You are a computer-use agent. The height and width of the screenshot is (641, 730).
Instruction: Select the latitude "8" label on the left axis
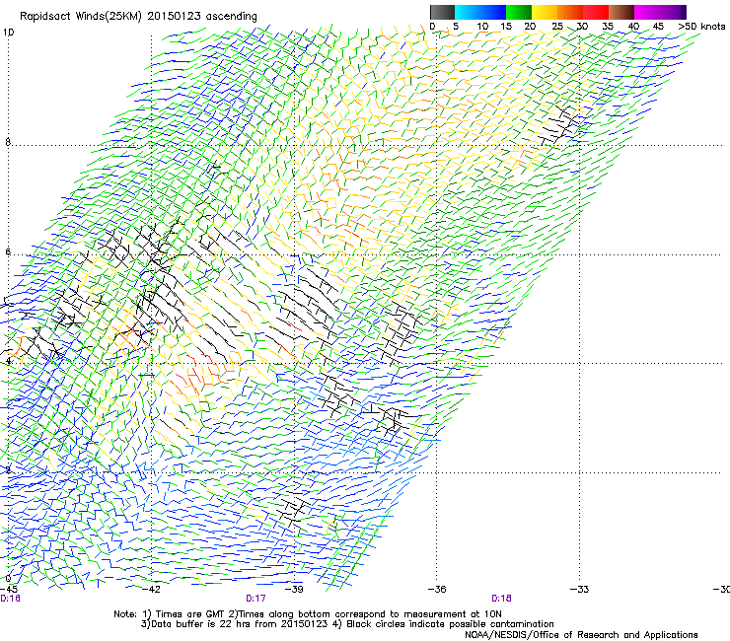pyautogui.click(x=8, y=142)
